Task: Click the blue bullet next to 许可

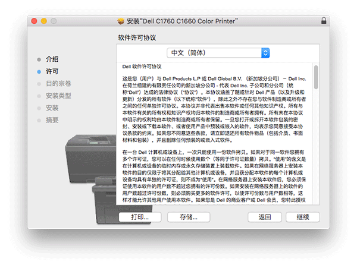Action: point(39,71)
